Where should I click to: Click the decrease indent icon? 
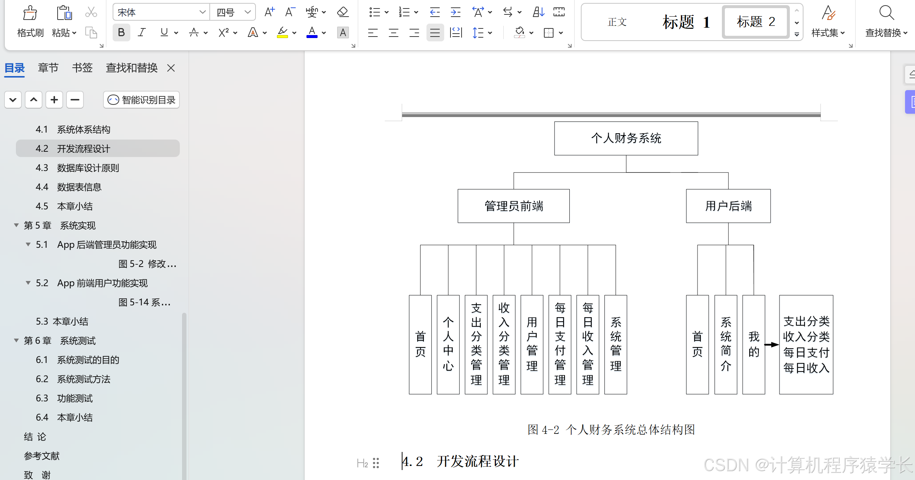[x=435, y=12]
